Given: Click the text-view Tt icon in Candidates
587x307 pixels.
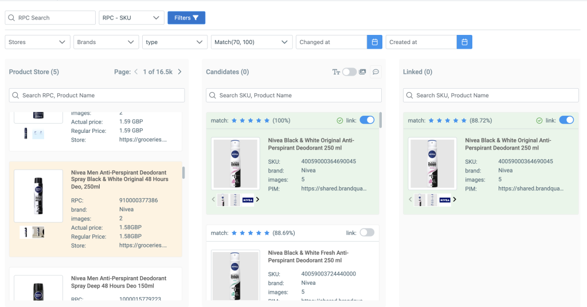Looking at the screenshot, I should [x=336, y=72].
